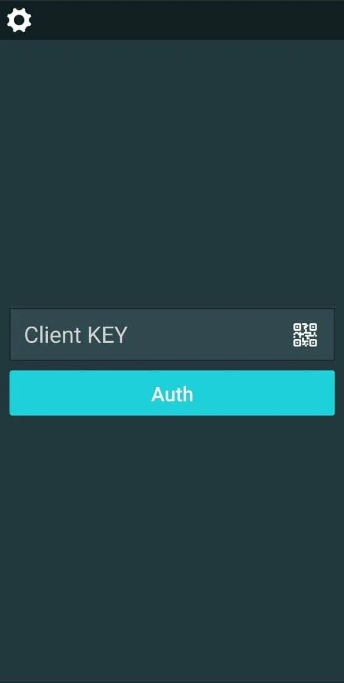This screenshot has height=683, width=344.
Task: Open app preferences with the gear
Action: click(x=19, y=20)
